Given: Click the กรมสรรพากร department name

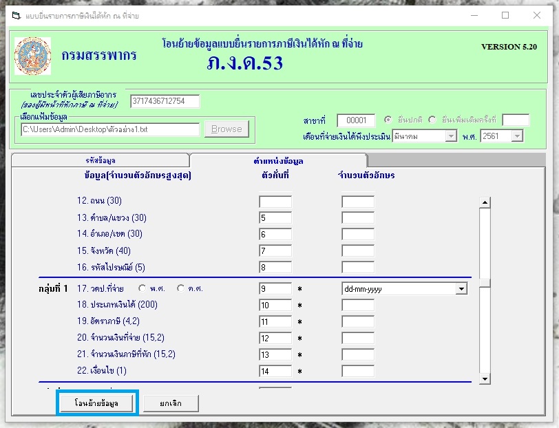Looking at the screenshot, I should point(98,55).
